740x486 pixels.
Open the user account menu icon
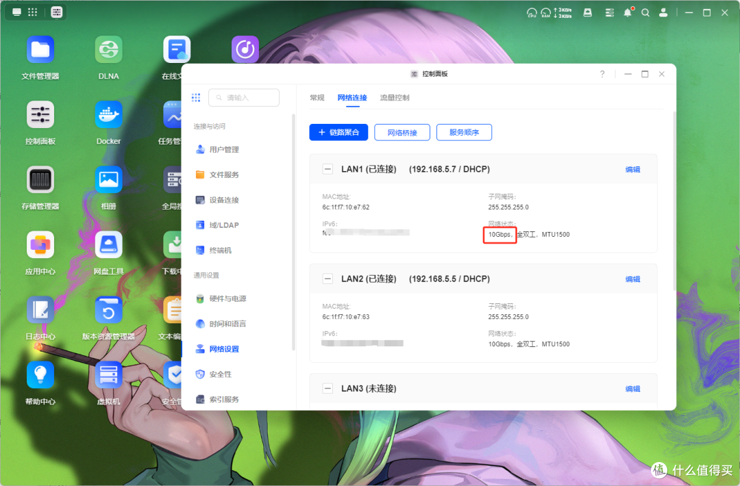coord(663,13)
